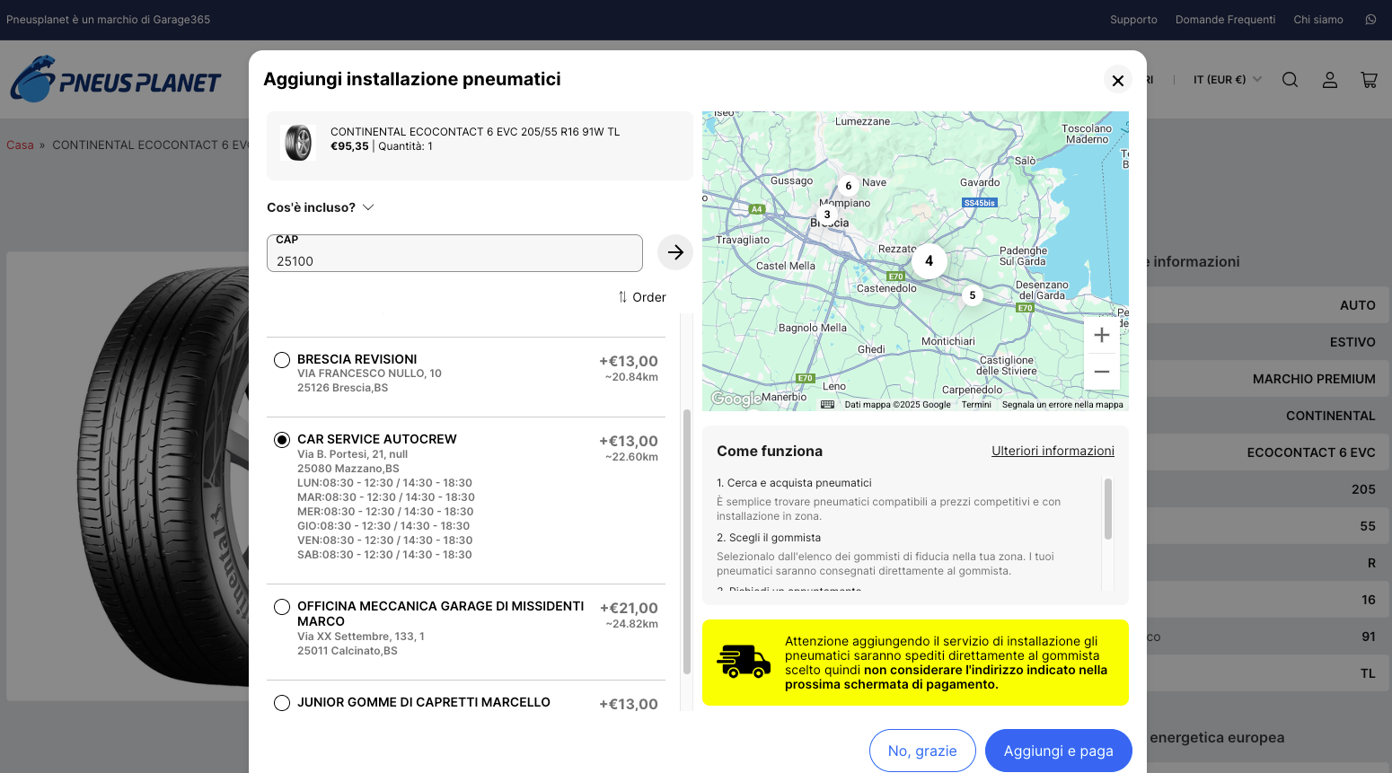
Task: Click Via B. Portesi, 21 address
Action: coord(352,454)
